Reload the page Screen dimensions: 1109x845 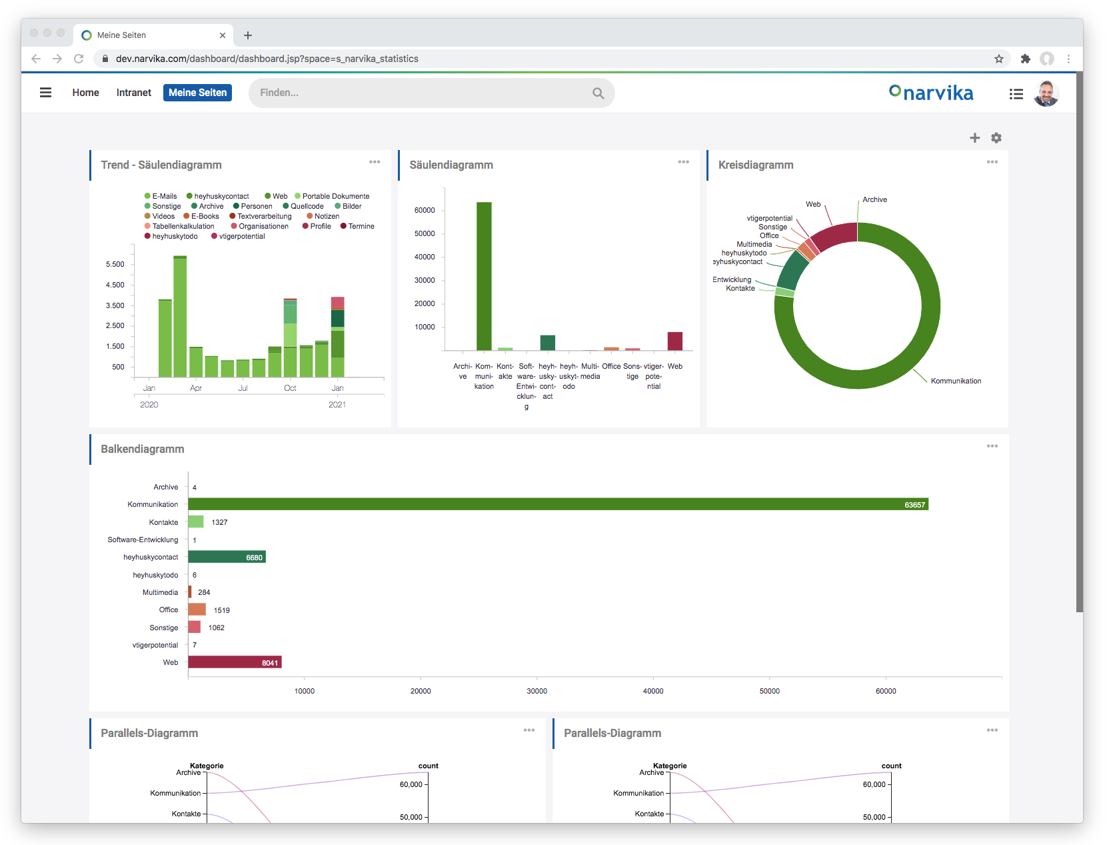pyautogui.click(x=79, y=59)
